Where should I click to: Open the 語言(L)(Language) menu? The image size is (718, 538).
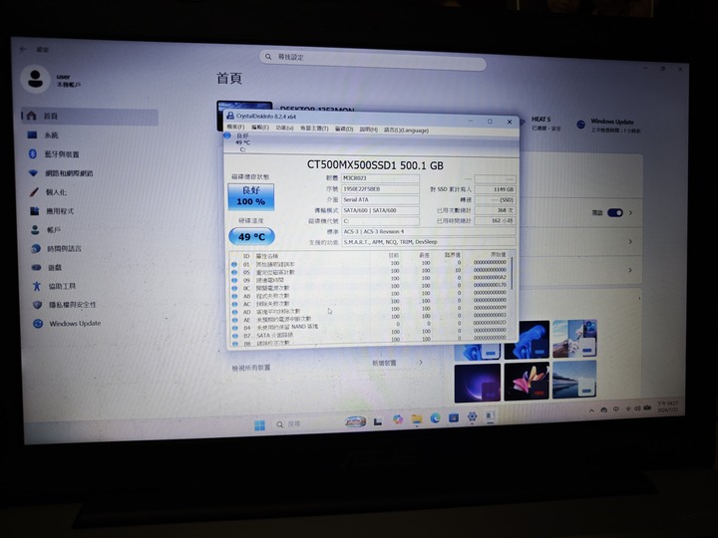pos(406,131)
